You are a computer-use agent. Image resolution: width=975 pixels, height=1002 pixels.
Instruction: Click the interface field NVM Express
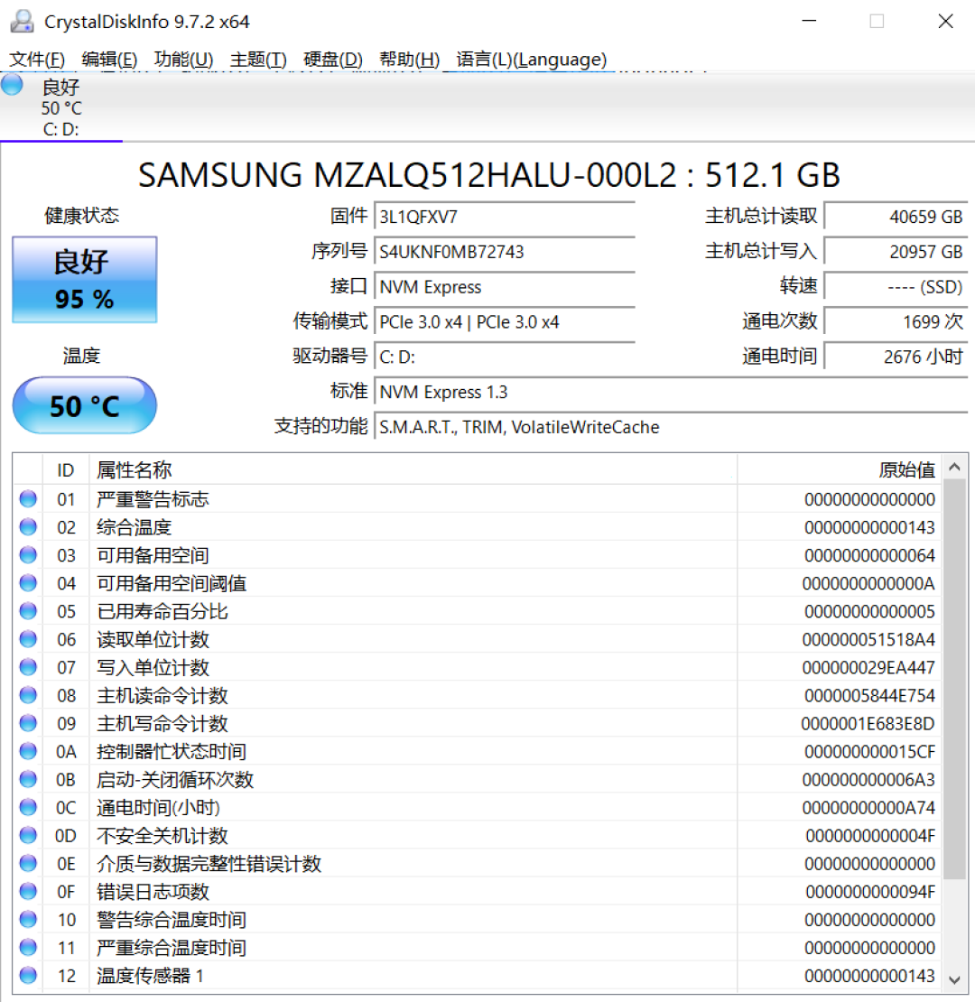tap(504, 287)
